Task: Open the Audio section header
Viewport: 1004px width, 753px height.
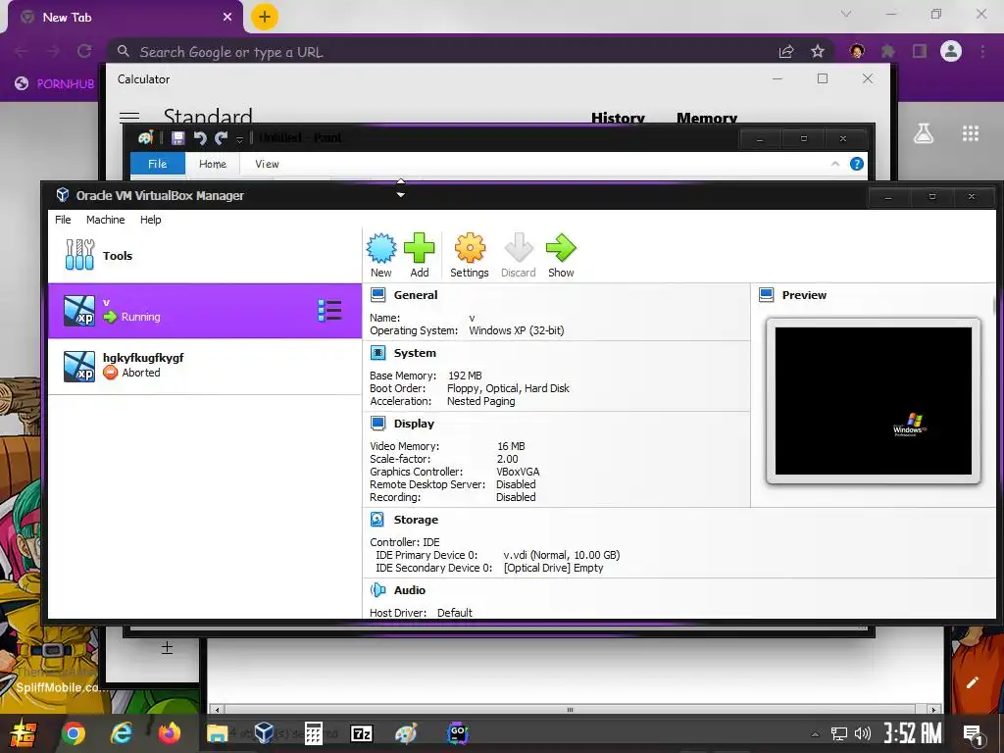Action: (409, 589)
